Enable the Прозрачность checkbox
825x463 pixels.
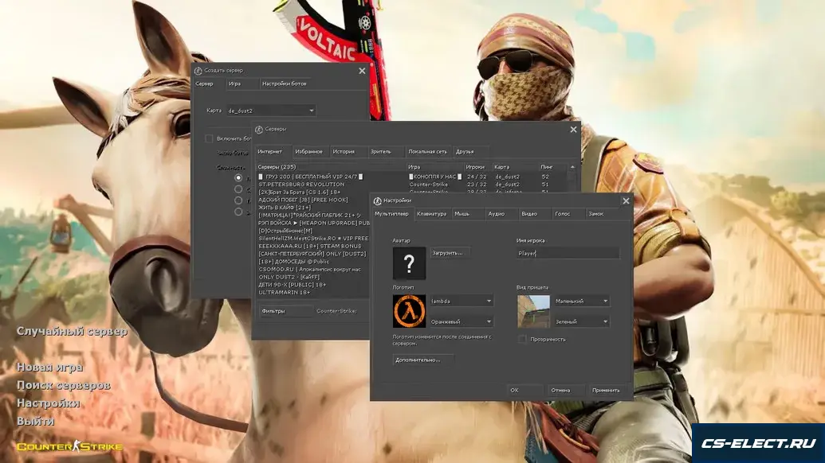[x=522, y=339]
